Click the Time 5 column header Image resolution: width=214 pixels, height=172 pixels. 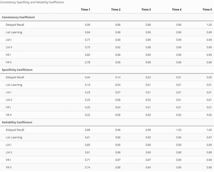[x=207, y=9]
